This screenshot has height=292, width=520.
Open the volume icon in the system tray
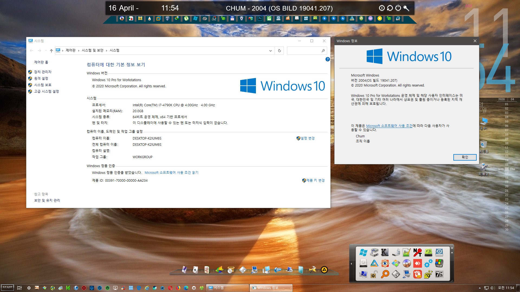point(493,288)
